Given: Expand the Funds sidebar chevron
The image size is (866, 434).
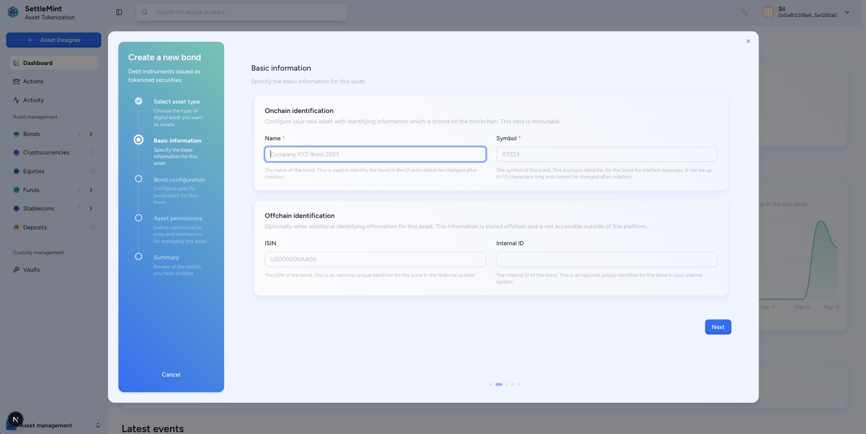Looking at the screenshot, I should [x=91, y=190].
